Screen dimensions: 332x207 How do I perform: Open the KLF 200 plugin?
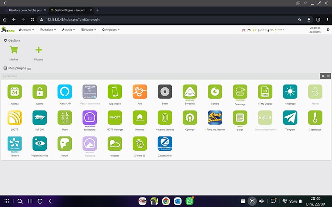[39, 118]
